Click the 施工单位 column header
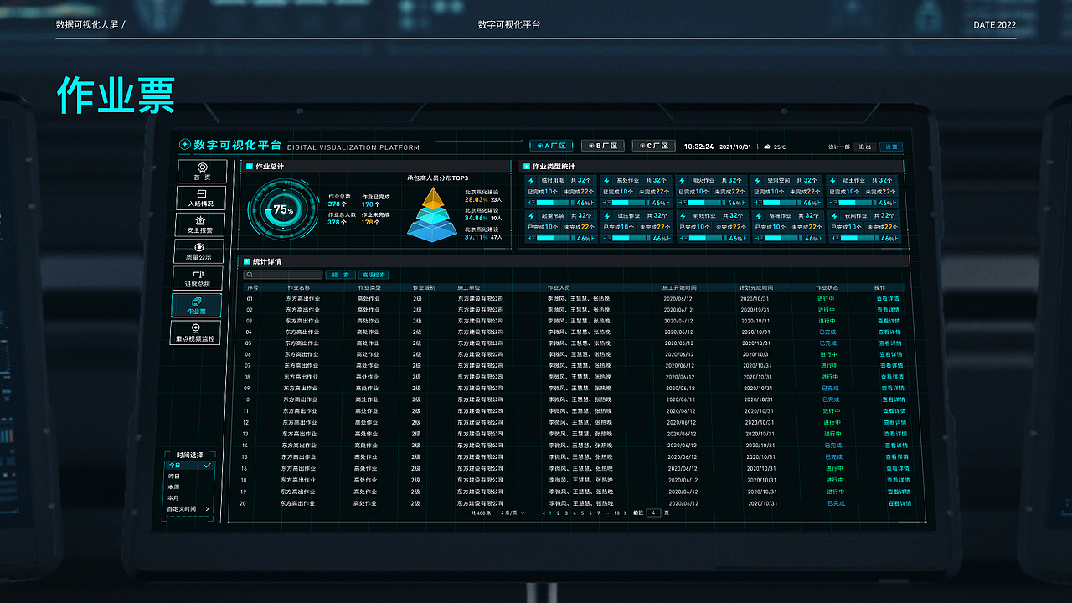Image resolution: width=1072 pixels, height=603 pixels. [x=469, y=287]
